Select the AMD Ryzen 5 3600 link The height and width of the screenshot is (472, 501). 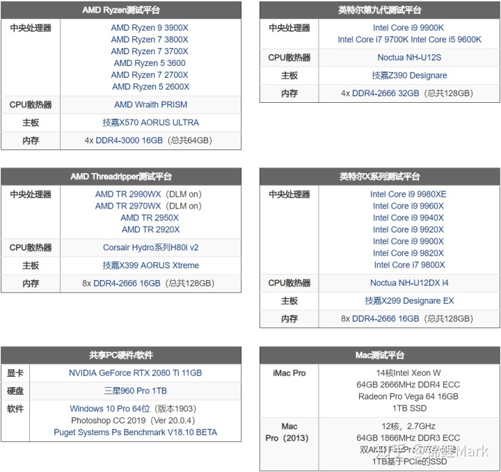point(150,63)
